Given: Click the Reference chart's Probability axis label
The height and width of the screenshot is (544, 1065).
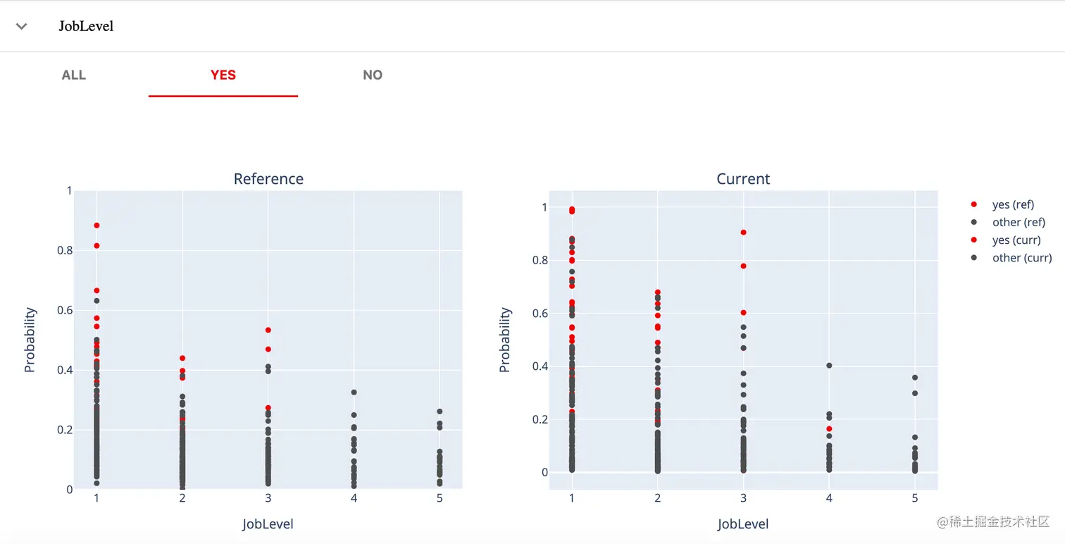Looking at the screenshot, I should 30,340.
